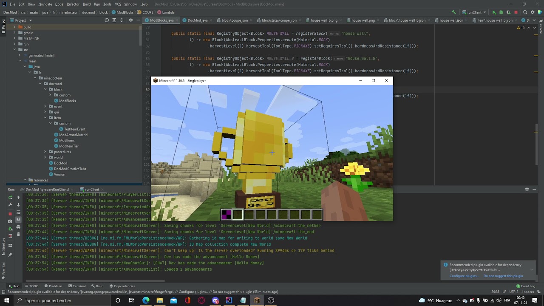This screenshot has height=306, width=544.
Task: Open TODO tool window button
Action: [31, 286]
